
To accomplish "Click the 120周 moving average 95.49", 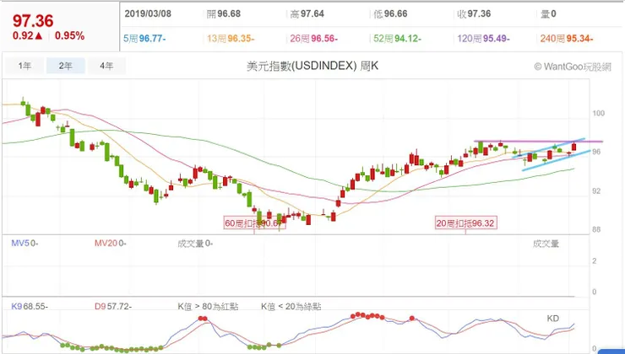I will [x=483, y=39].
